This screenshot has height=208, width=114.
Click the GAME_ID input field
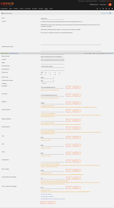tap(53, 103)
